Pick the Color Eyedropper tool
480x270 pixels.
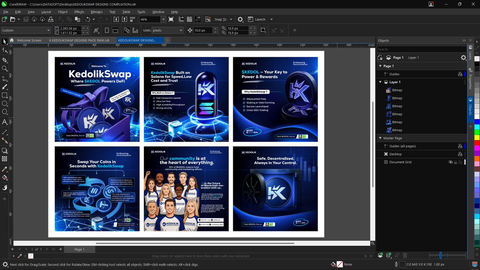click(x=4, y=169)
